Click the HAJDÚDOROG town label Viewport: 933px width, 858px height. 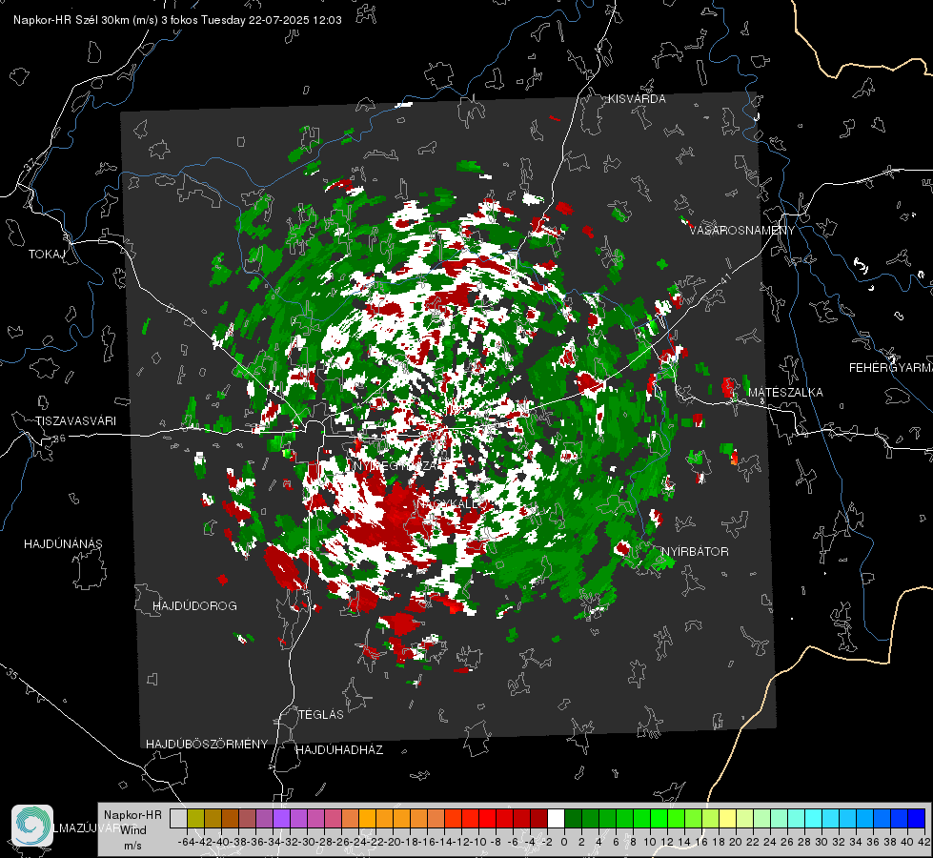(x=194, y=605)
